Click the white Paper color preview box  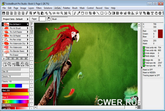coord(42,19)
